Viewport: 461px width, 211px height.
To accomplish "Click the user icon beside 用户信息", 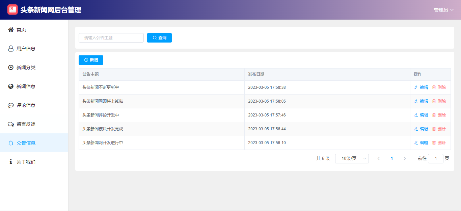I will pyautogui.click(x=11, y=49).
